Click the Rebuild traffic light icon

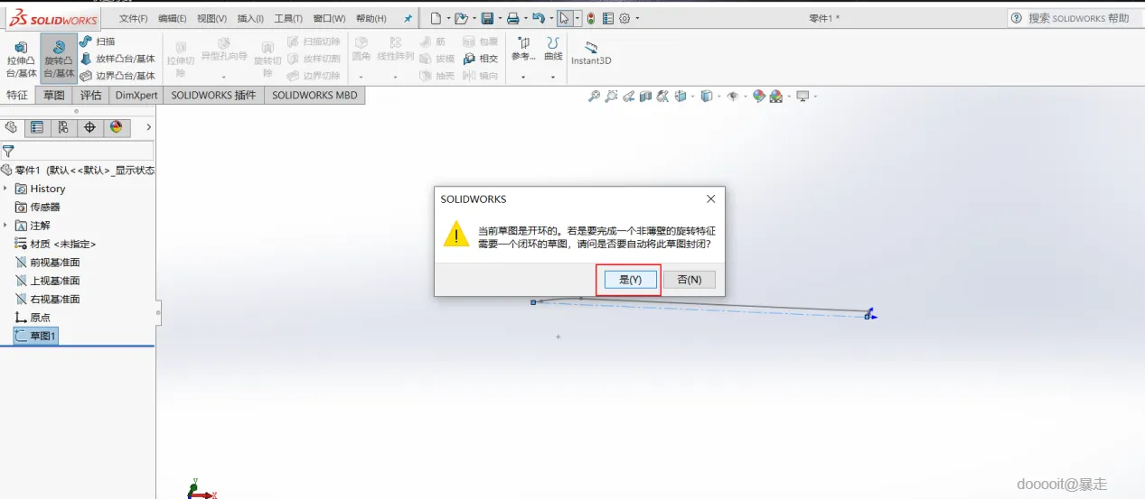pos(591,18)
